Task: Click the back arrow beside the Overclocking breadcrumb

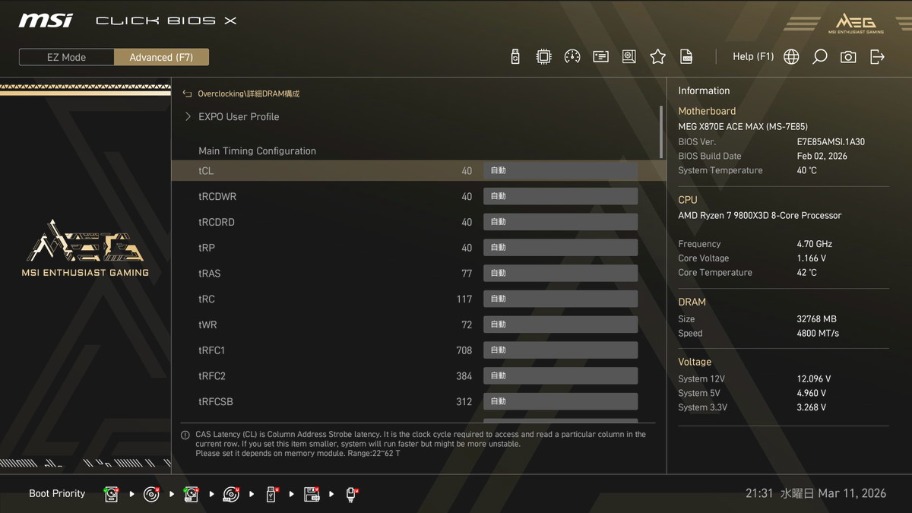Action: coord(187,94)
